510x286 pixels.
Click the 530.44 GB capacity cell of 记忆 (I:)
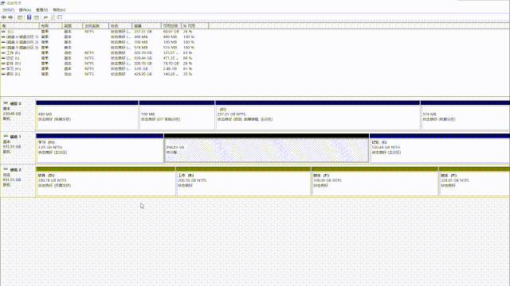pos(143,58)
